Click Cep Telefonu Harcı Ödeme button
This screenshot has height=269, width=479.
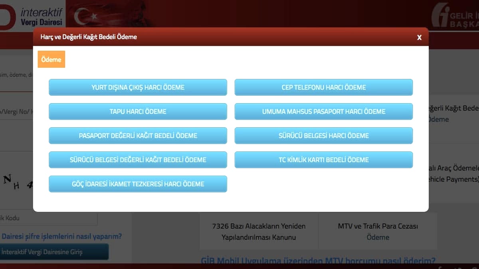[323, 87]
